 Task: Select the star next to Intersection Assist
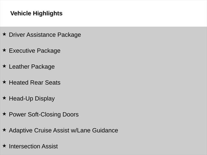pyautogui.click(x=4, y=146)
